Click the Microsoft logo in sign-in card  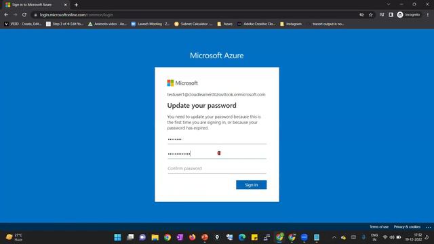pyautogui.click(x=182, y=83)
